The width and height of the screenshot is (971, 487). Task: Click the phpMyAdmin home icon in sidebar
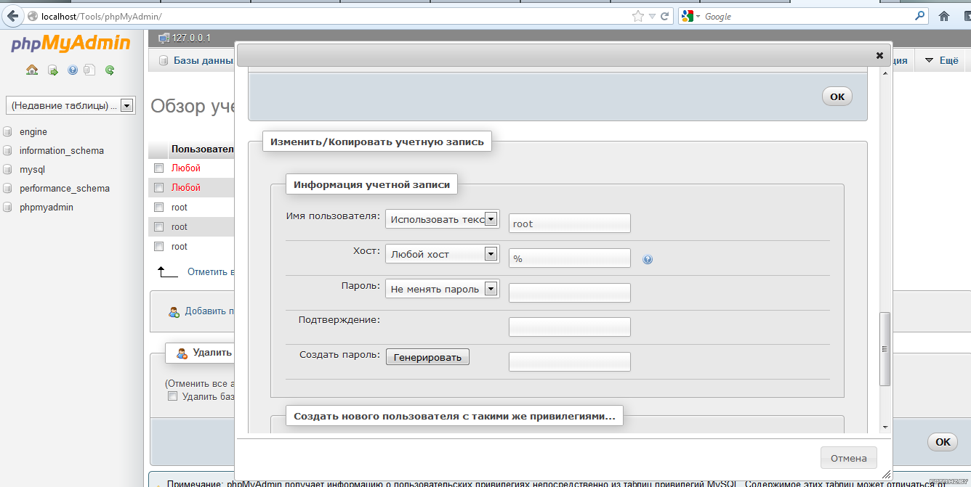(32, 70)
